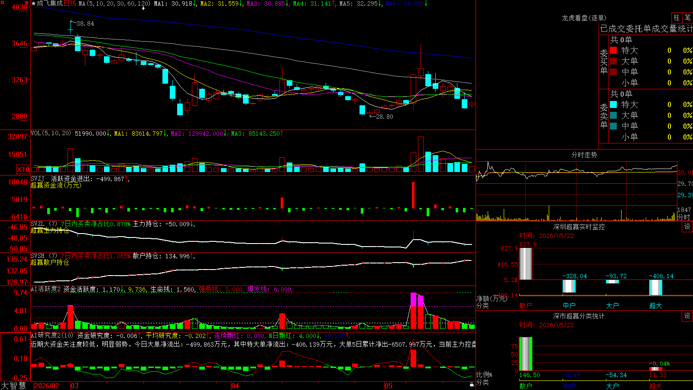Click the dark red 委买单 大单 color swatch
Viewport: 693px width, 390px height.
coord(613,61)
